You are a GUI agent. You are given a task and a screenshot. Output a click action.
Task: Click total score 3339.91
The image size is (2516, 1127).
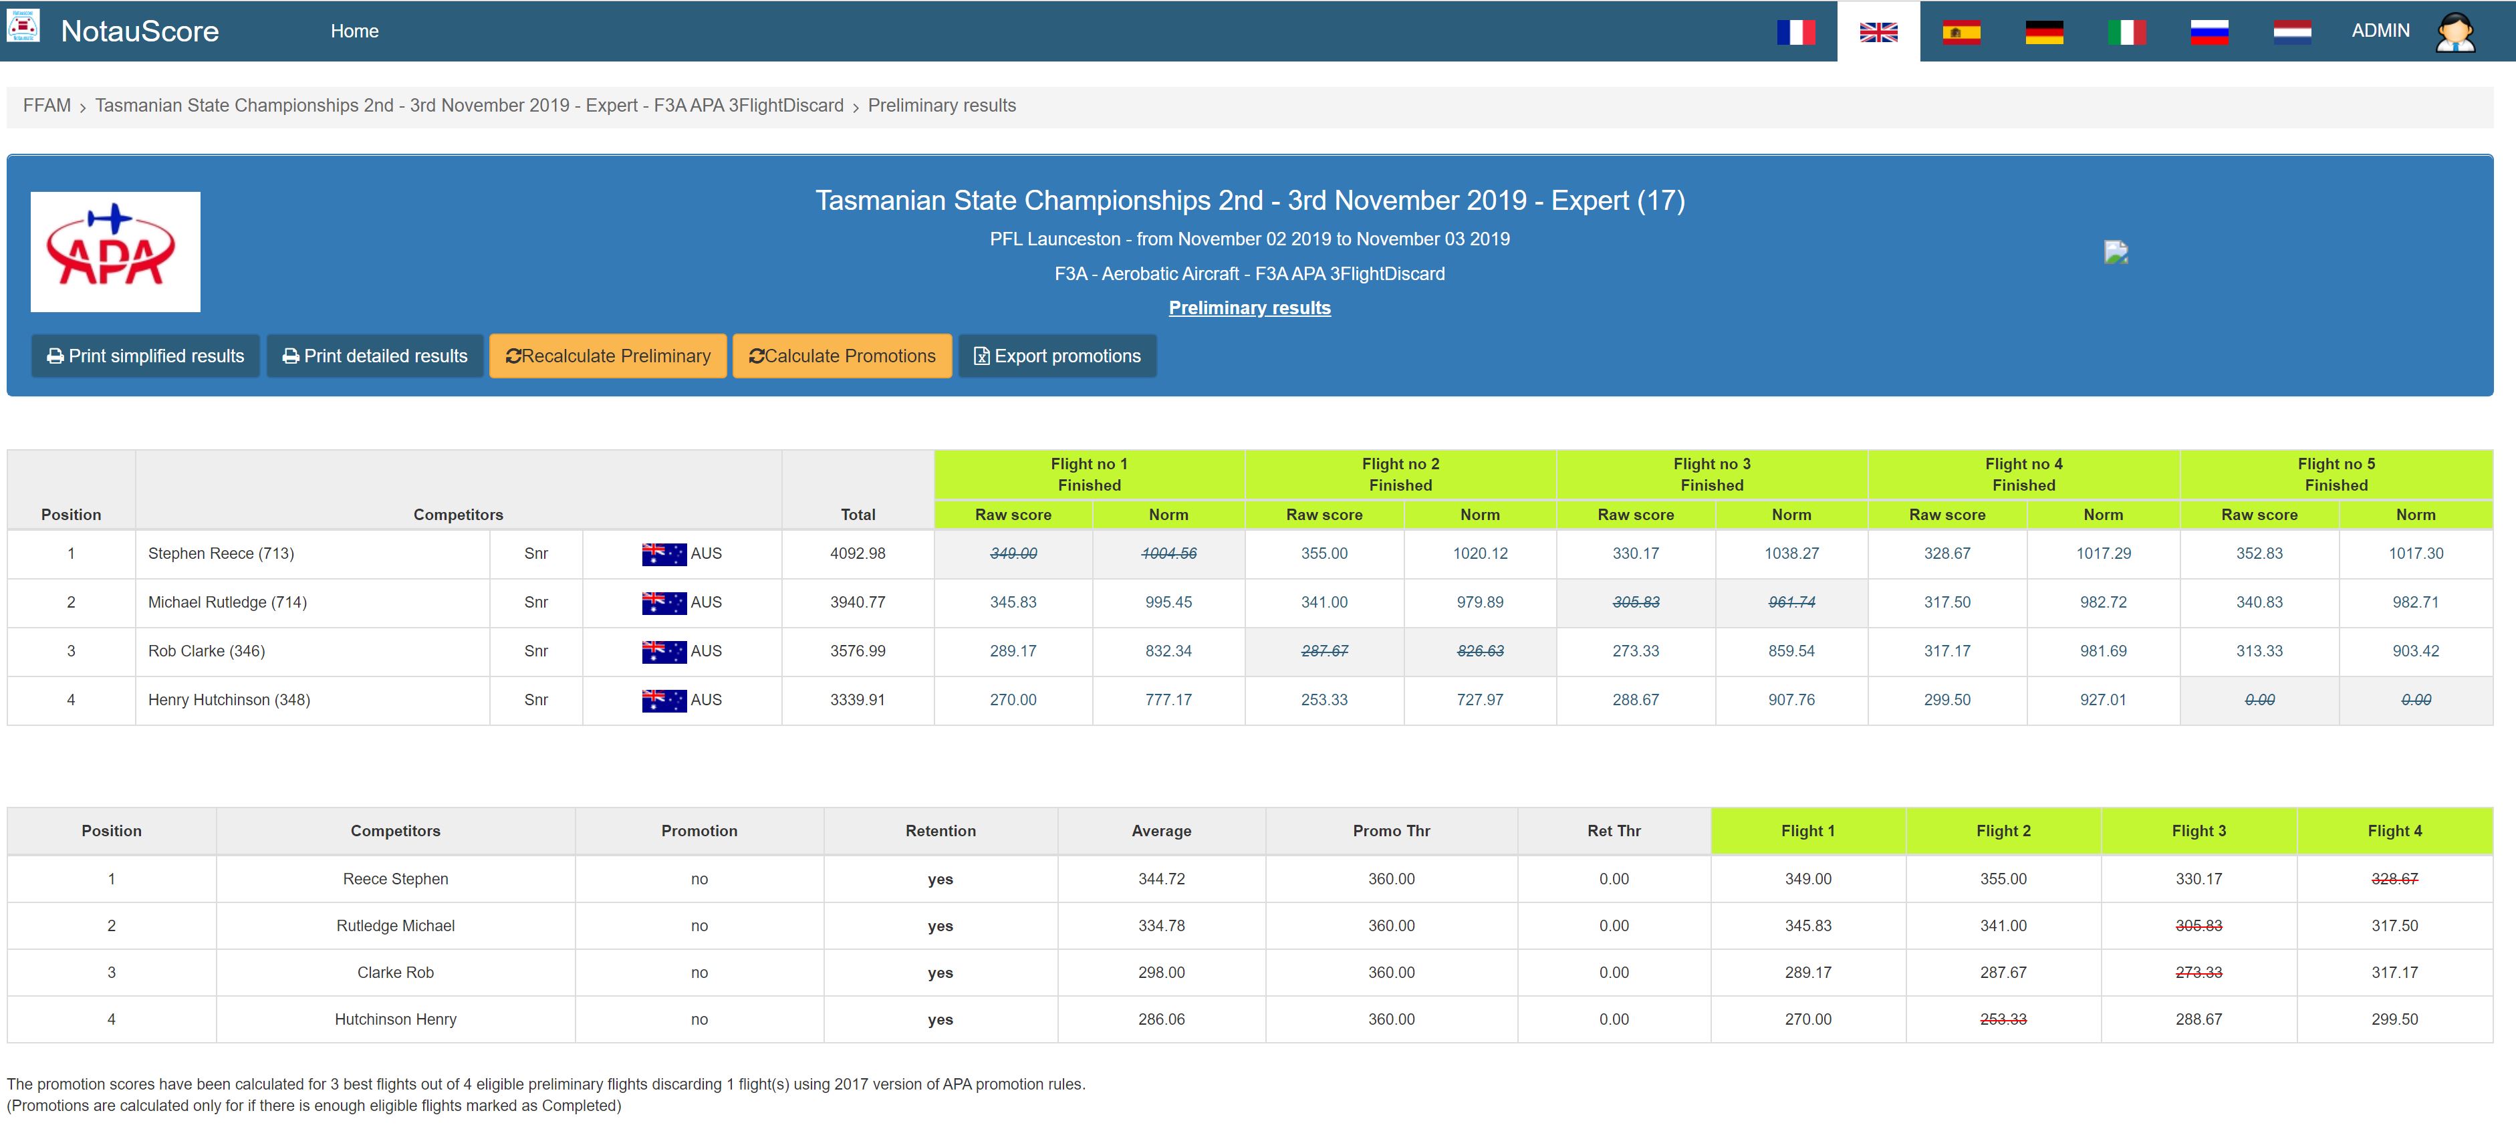(858, 701)
